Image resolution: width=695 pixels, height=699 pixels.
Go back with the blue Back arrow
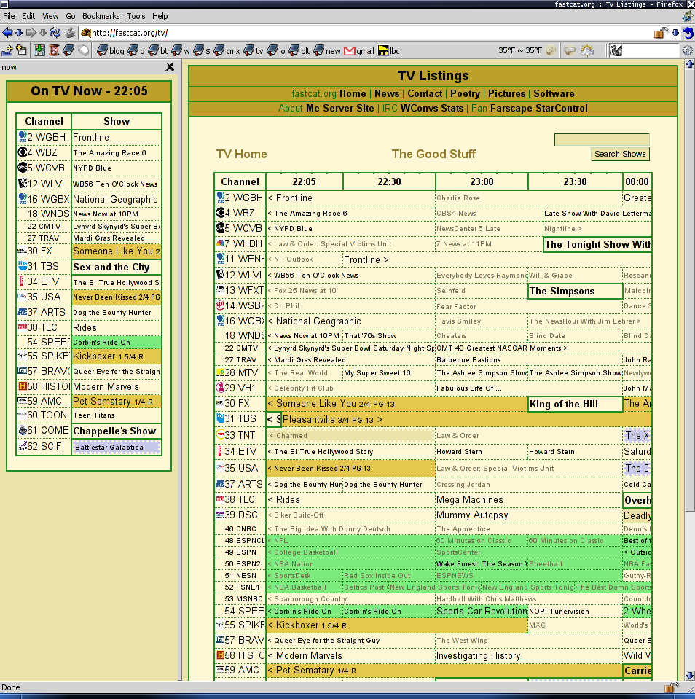(7, 33)
